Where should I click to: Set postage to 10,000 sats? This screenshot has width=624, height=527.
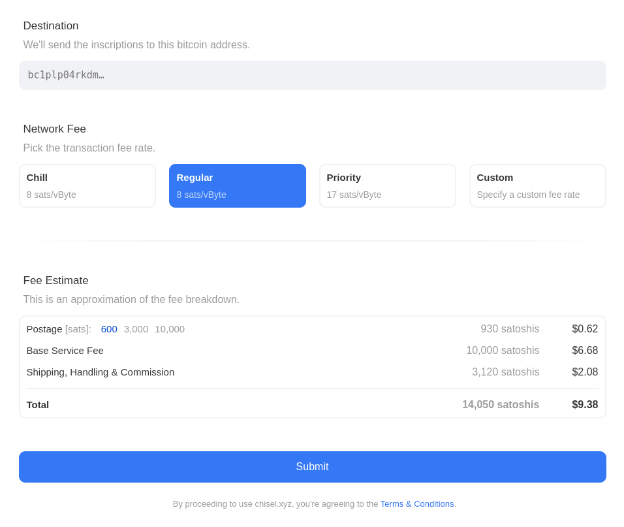pyautogui.click(x=170, y=329)
